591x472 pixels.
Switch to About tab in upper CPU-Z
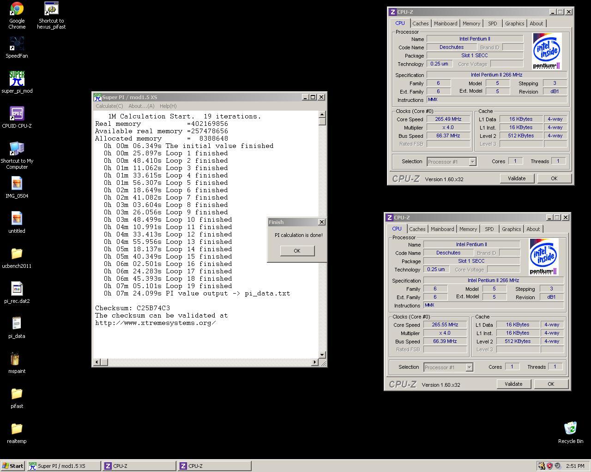click(x=537, y=24)
